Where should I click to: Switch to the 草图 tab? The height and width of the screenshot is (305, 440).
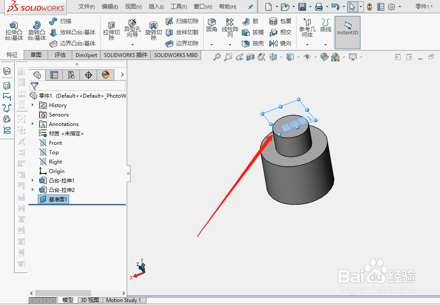[x=35, y=55]
